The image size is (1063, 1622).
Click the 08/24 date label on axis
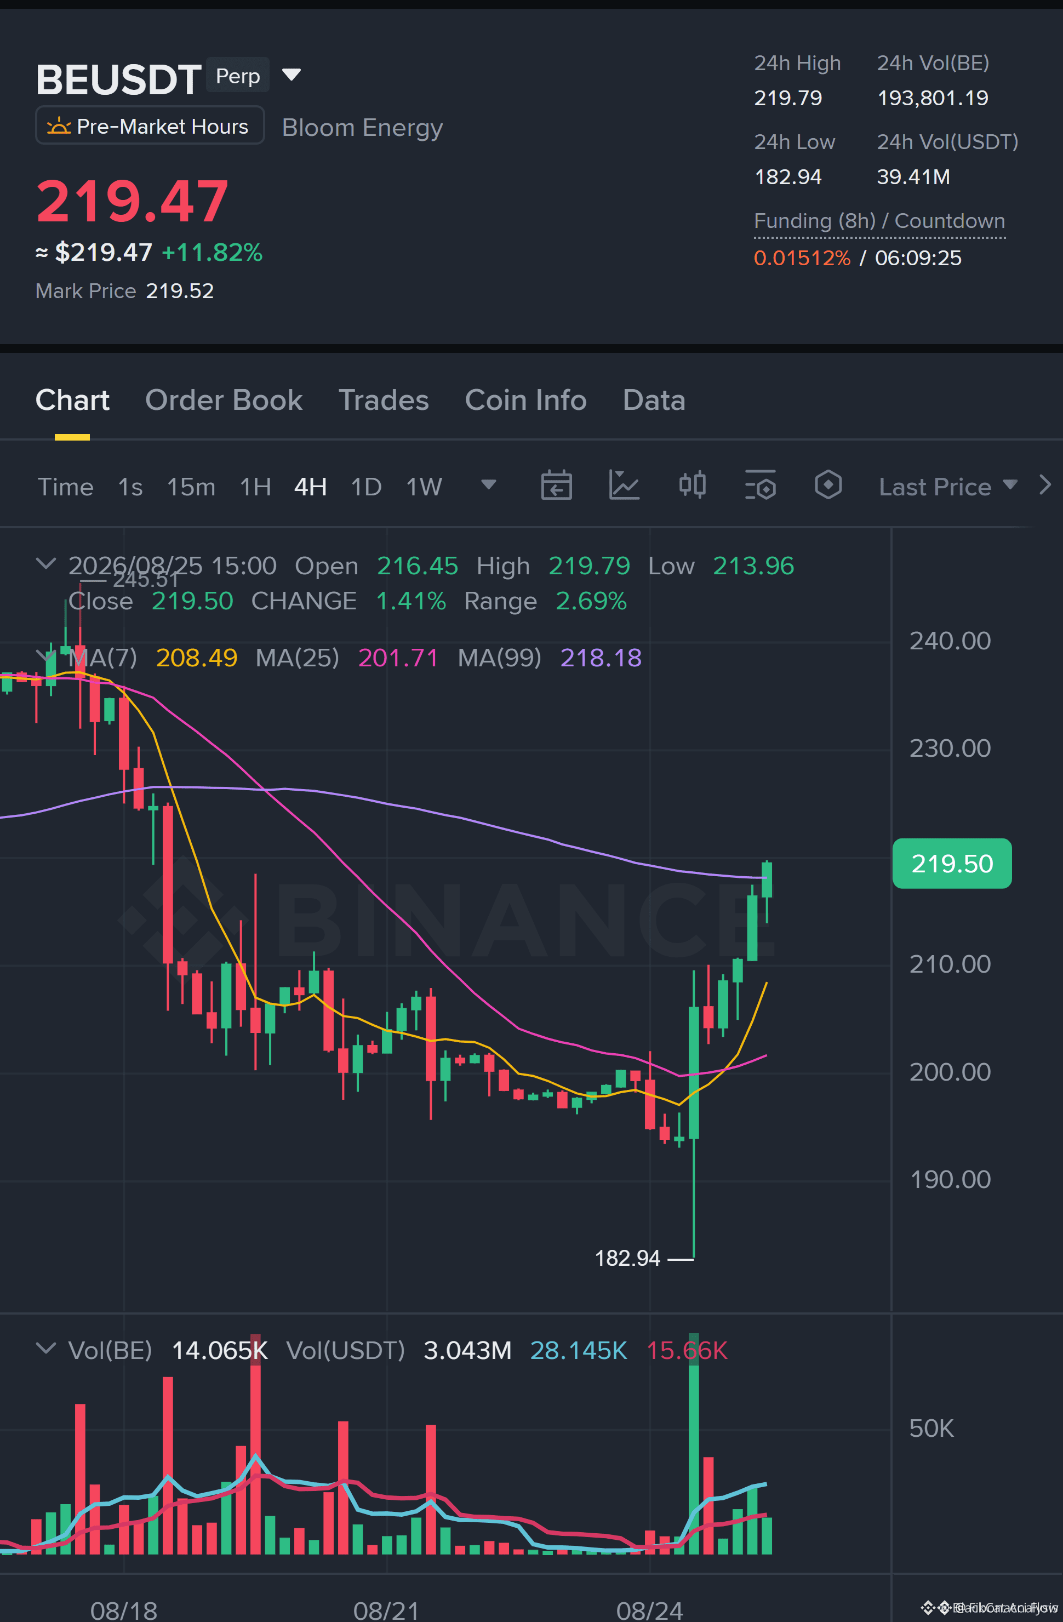pos(649,1610)
